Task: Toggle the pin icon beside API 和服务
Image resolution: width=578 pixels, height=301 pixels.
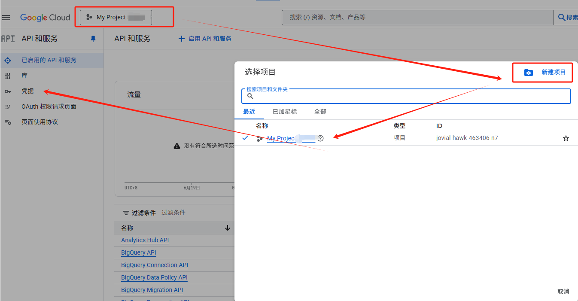Action: coord(93,39)
